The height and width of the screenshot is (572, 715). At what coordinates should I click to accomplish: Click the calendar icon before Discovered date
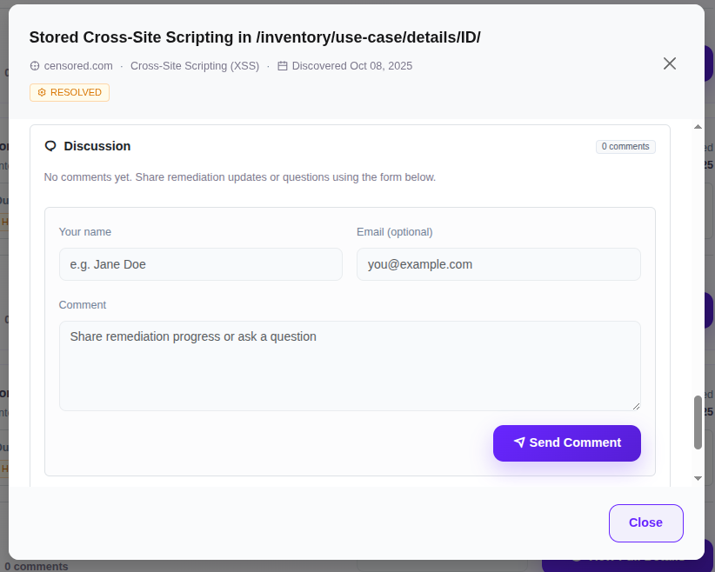tap(283, 66)
